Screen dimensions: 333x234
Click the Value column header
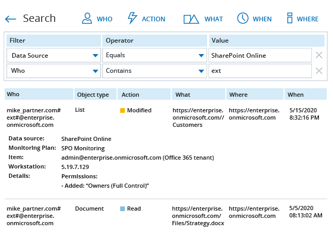(x=267, y=41)
